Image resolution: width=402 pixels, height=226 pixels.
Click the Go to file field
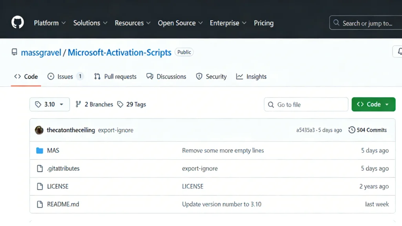pyautogui.click(x=306, y=104)
